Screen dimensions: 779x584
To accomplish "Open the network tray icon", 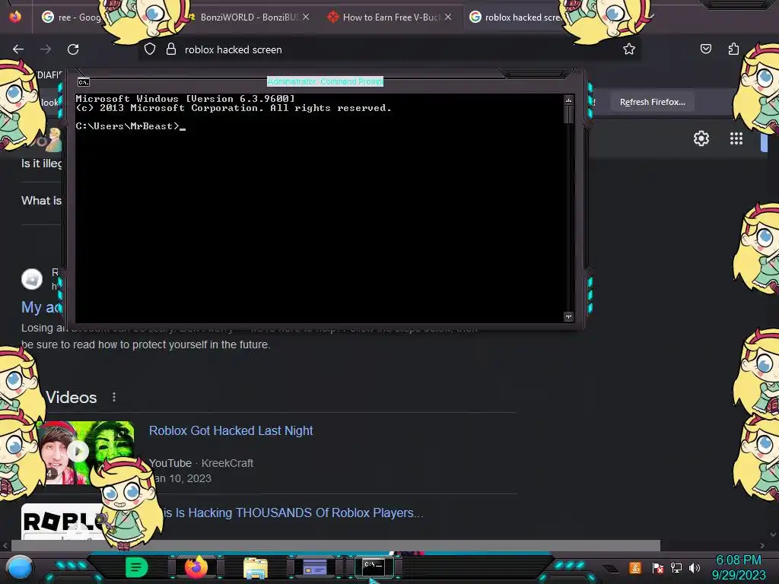I will pyautogui.click(x=676, y=567).
